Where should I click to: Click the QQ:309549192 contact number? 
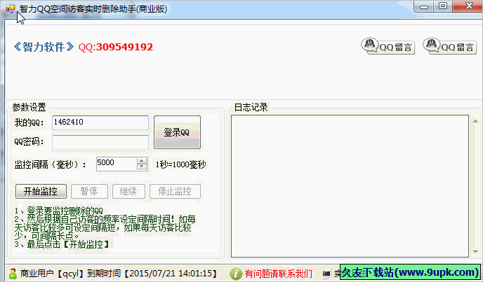[x=116, y=47]
